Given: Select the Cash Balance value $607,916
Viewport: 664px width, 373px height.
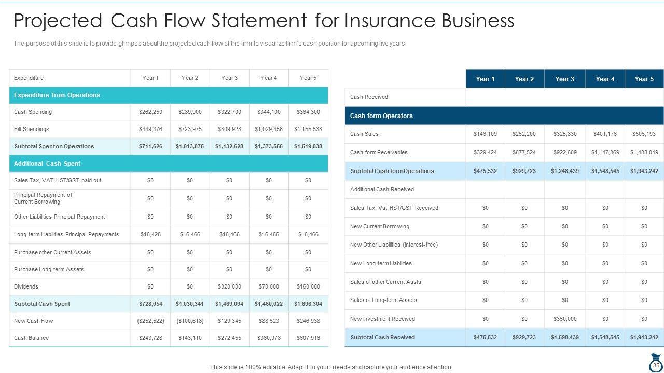Looking at the screenshot, I should pyautogui.click(x=308, y=338).
